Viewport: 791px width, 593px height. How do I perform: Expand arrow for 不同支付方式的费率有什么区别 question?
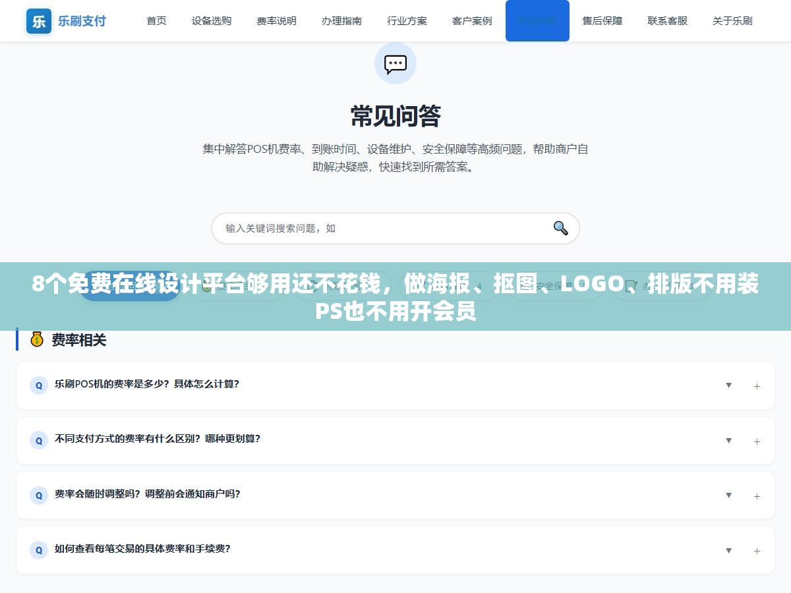point(728,440)
